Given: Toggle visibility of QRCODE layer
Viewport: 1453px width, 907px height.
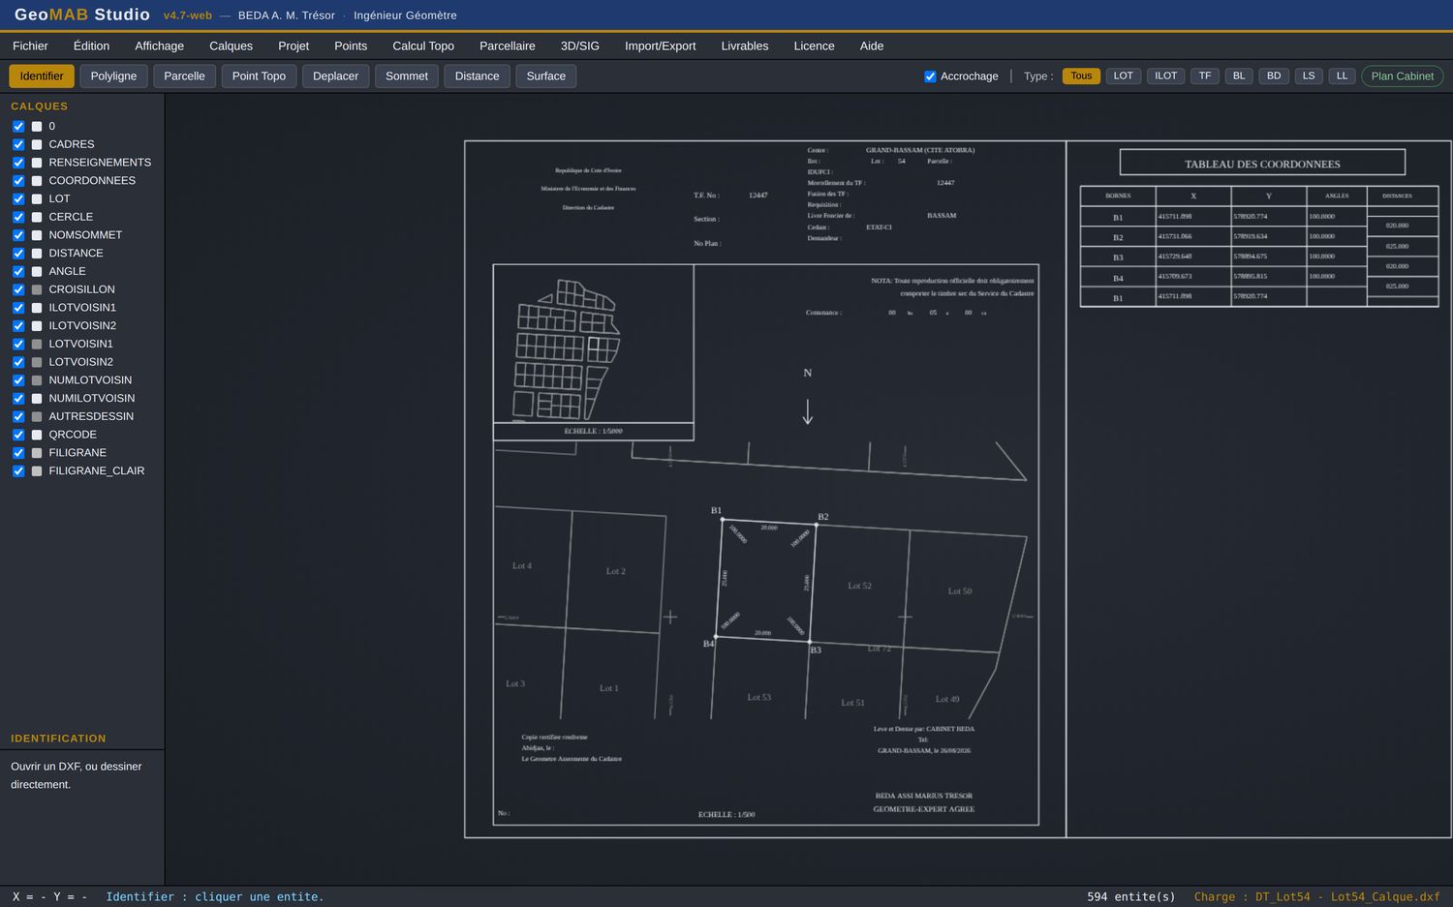Looking at the screenshot, I should 18,435.
